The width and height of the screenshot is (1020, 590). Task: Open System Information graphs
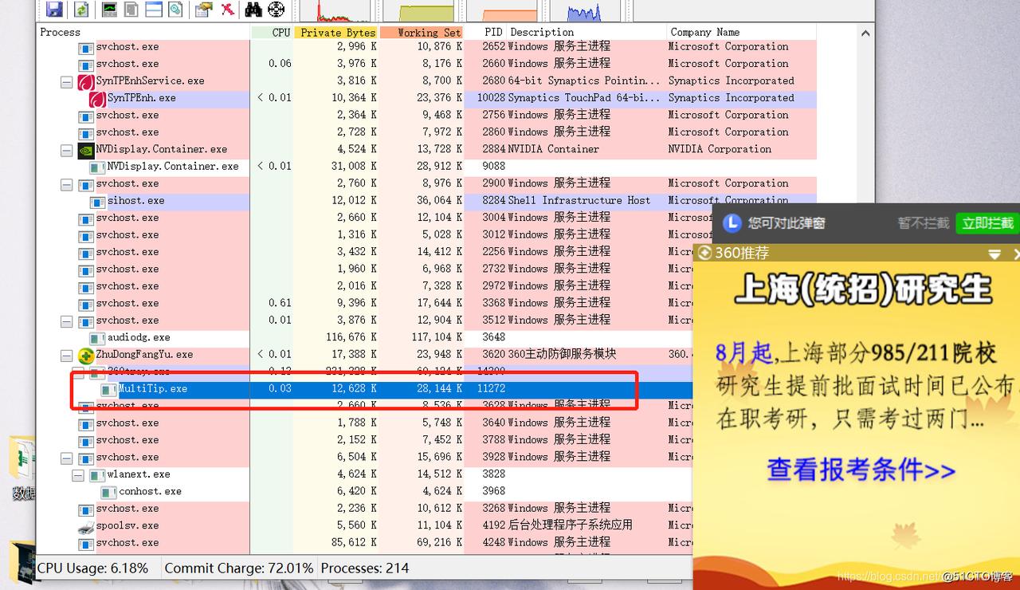(x=109, y=10)
